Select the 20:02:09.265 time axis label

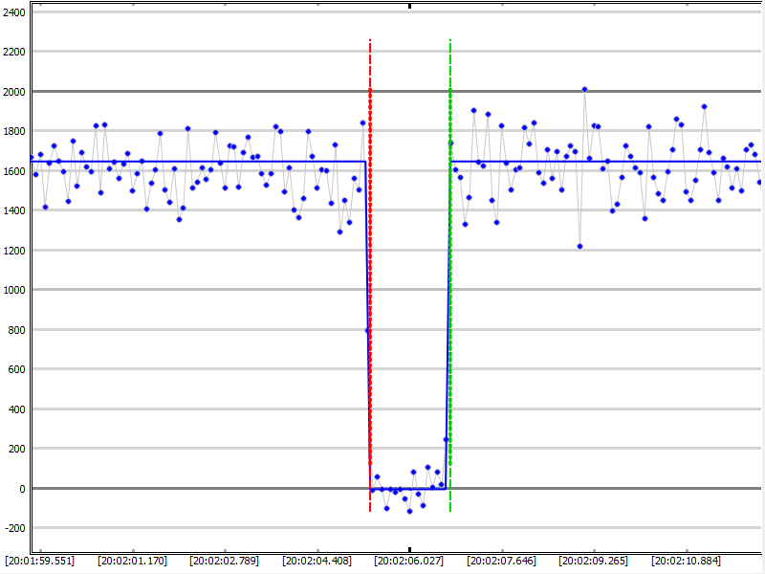[594, 560]
